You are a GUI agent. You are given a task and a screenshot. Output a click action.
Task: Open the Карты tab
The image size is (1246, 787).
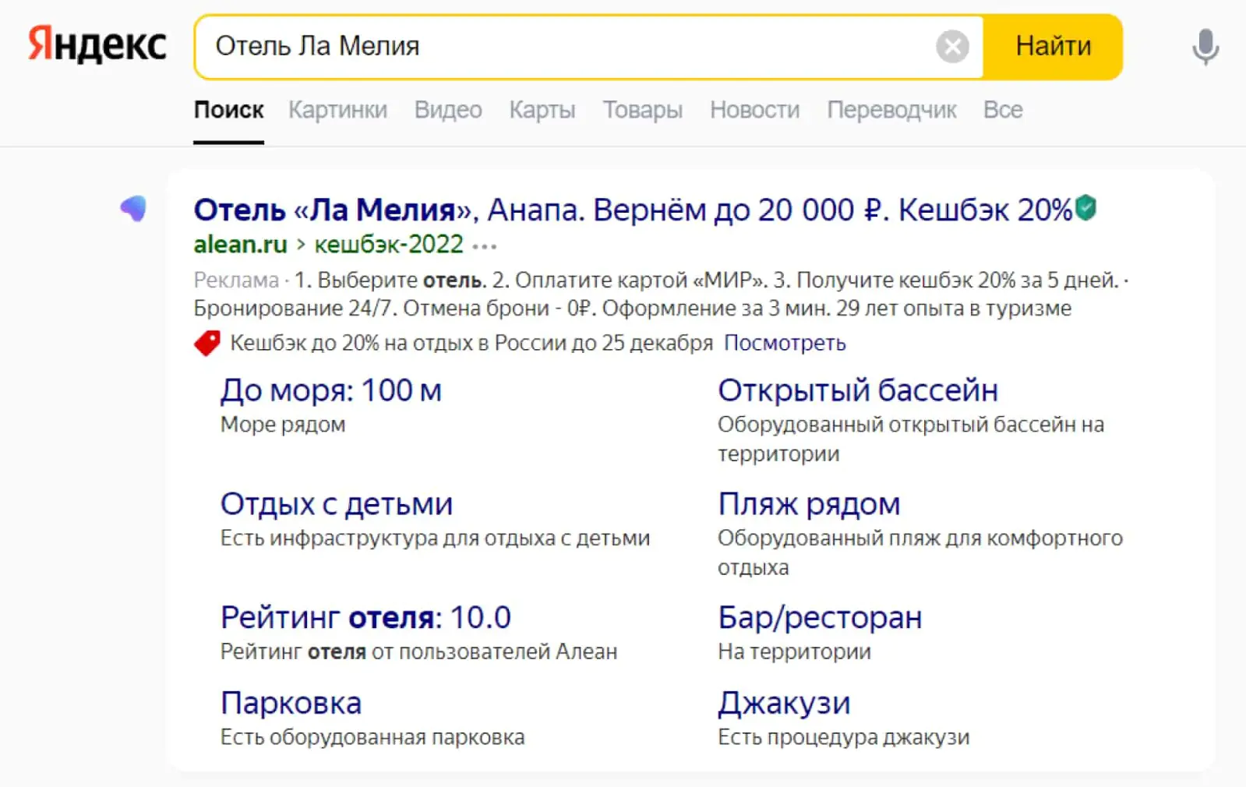[542, 110]
